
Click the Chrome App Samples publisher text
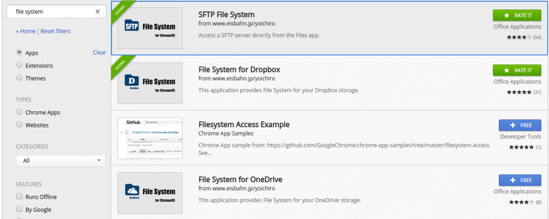click(x=226, y=134)
